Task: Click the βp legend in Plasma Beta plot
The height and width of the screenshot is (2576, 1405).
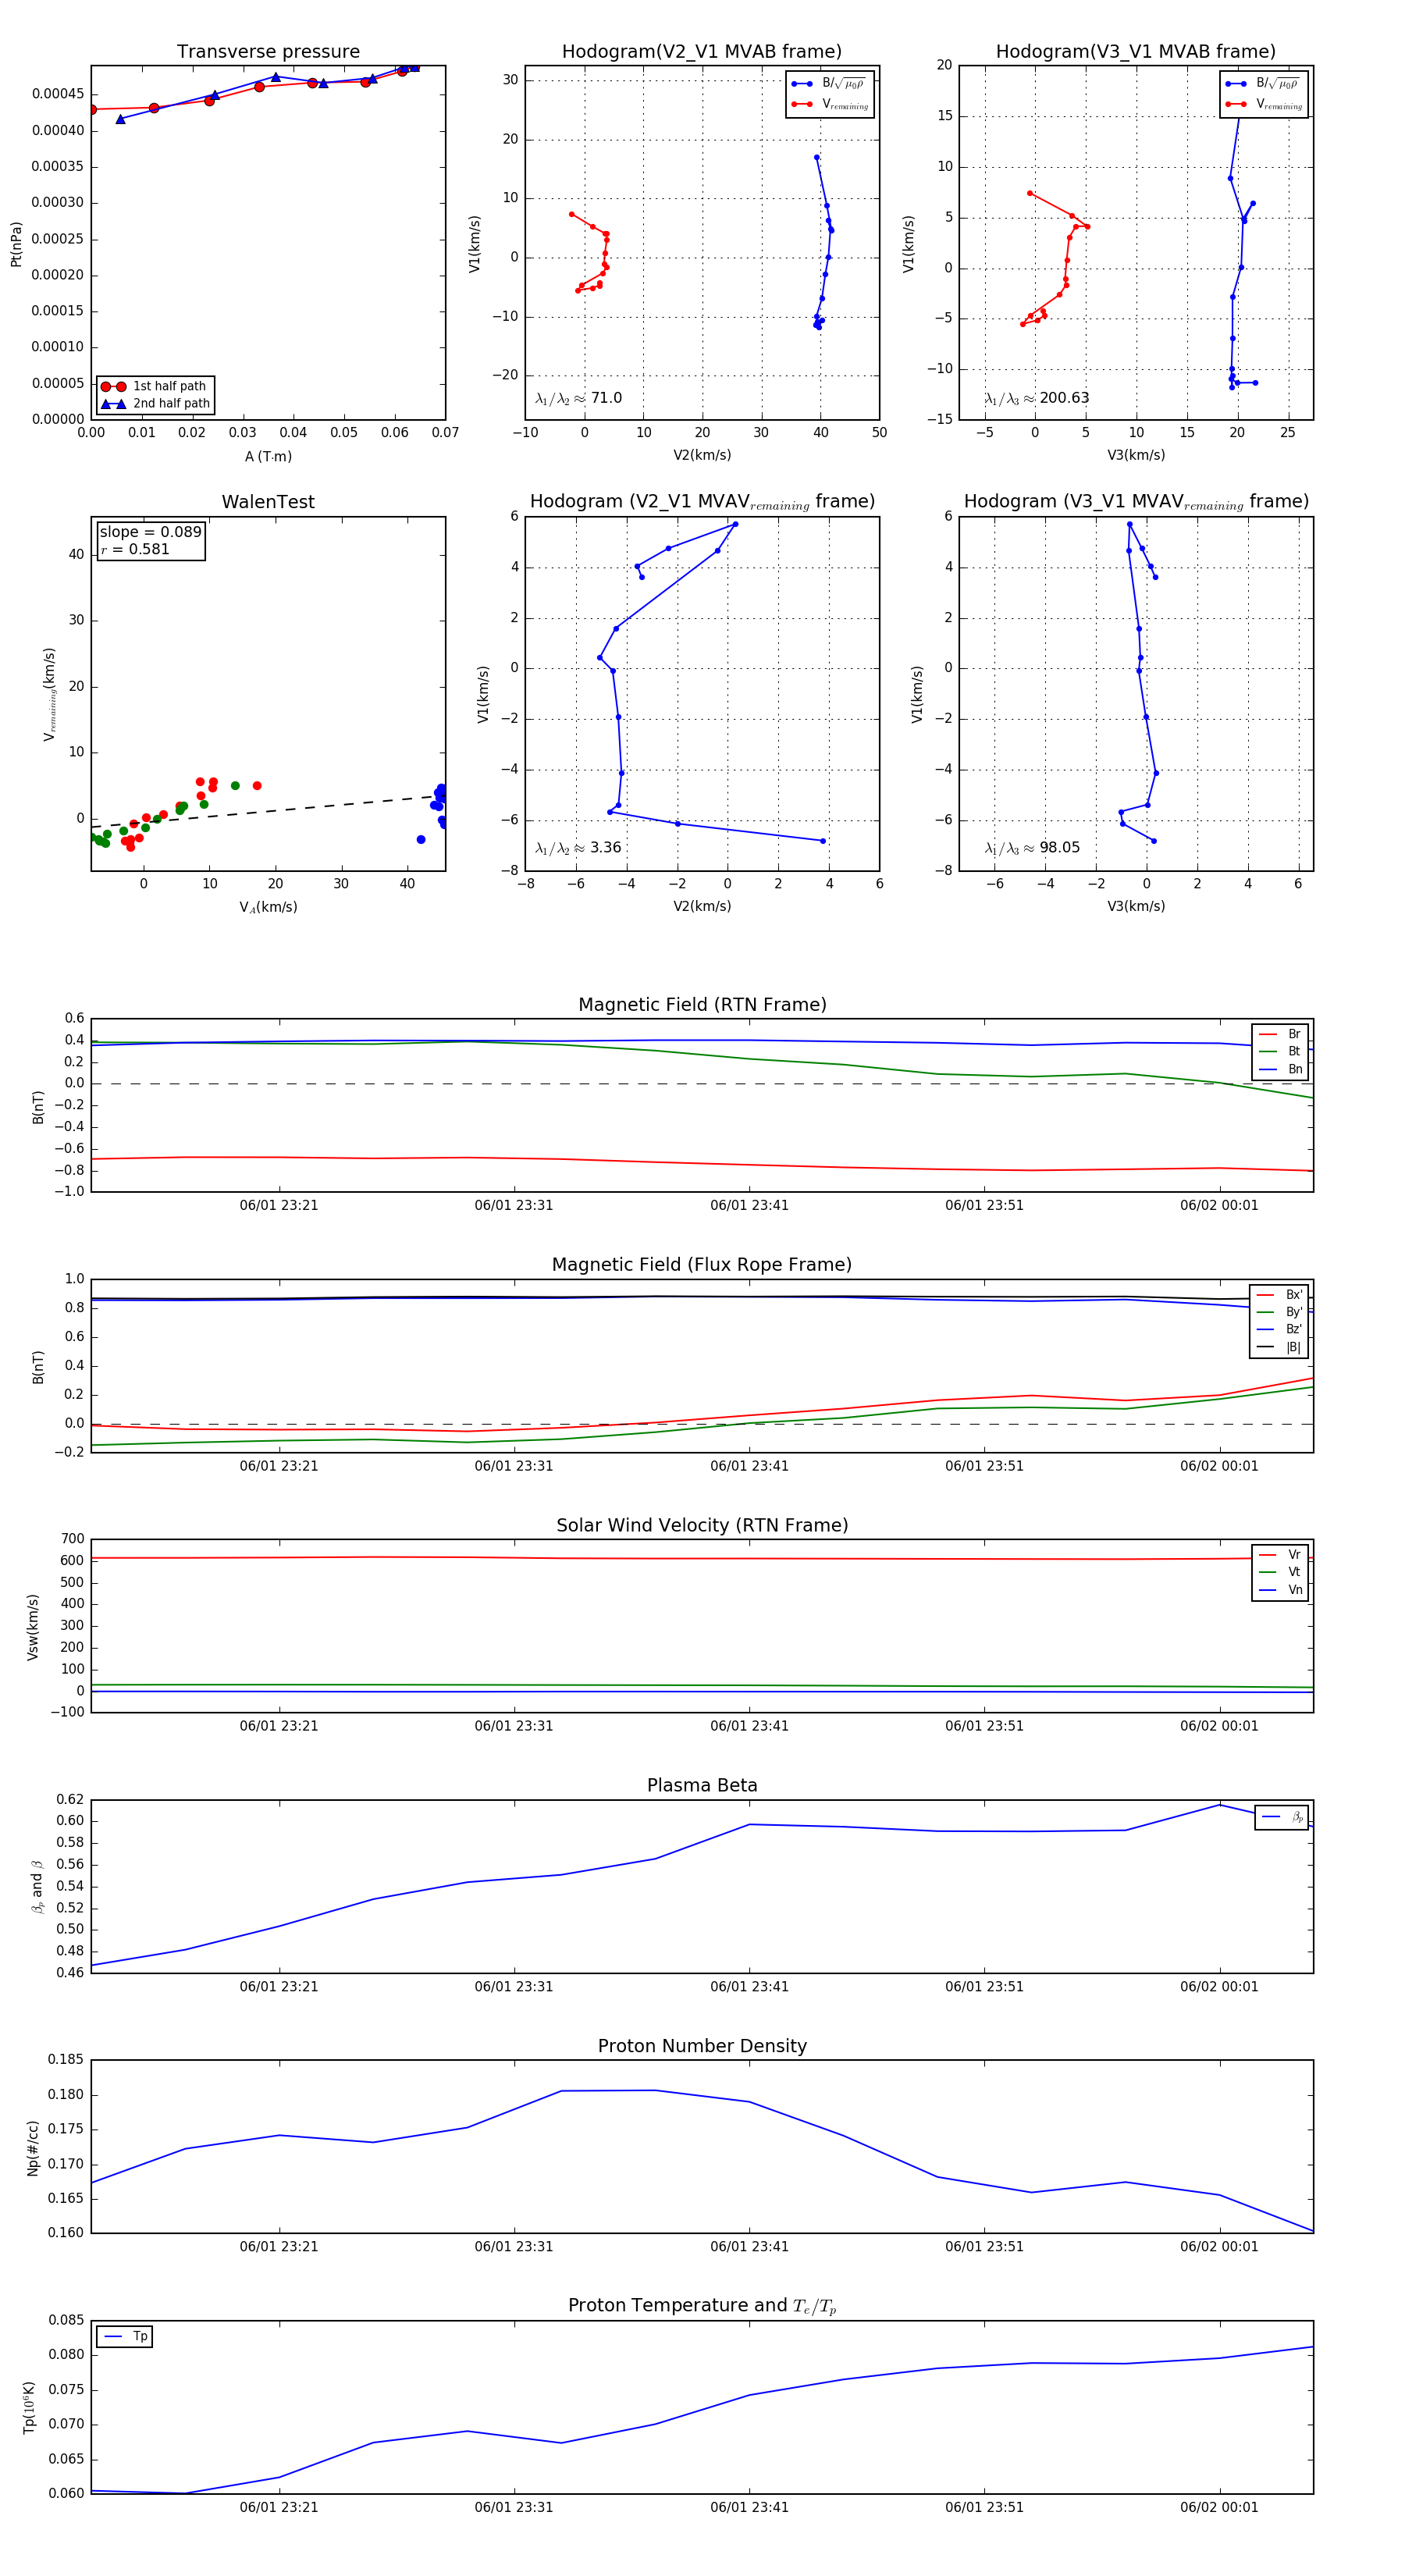Action: (1282, 1817)
